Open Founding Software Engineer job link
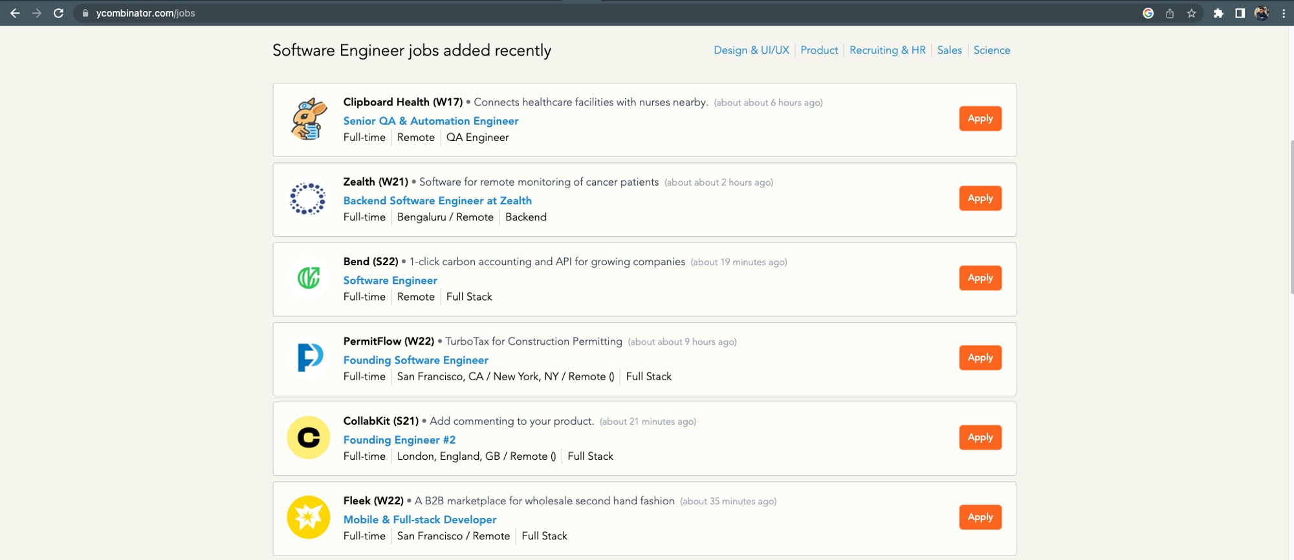 click(416, 360)
